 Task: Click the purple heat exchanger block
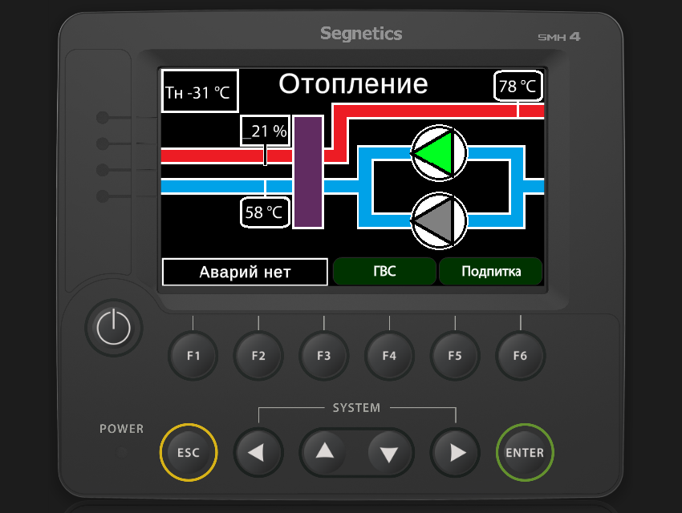pyautogui.click(x=308, y=172)
